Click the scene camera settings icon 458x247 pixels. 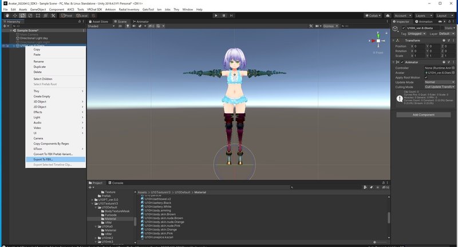[x=318, y=26]
